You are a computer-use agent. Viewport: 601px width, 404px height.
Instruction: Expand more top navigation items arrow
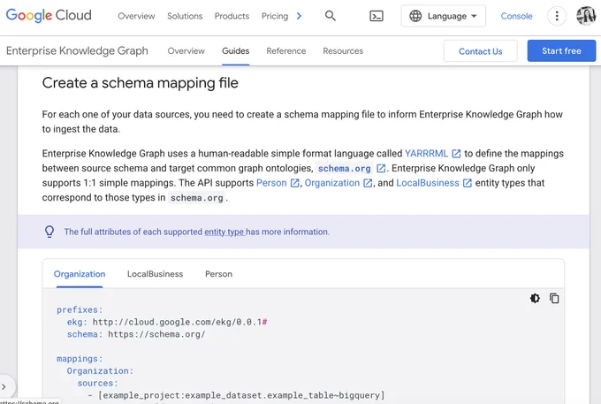click(299, 16)
